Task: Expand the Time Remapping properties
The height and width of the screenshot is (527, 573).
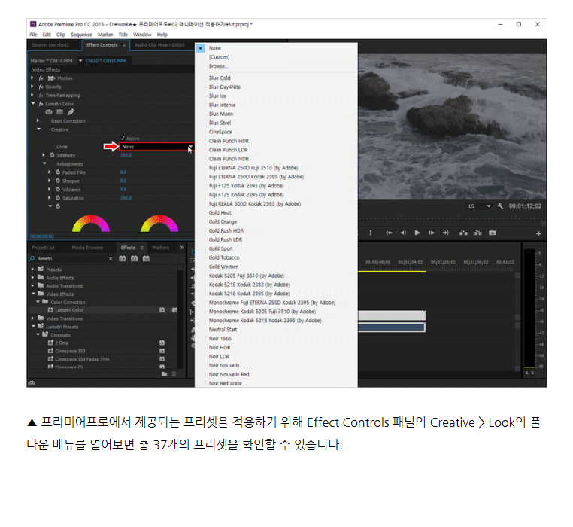Action: pos(32,95)
